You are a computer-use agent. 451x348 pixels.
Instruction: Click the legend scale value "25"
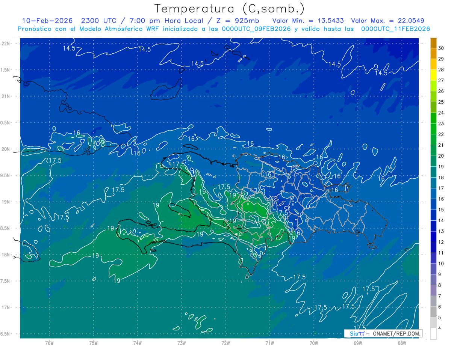coord(441,102)
